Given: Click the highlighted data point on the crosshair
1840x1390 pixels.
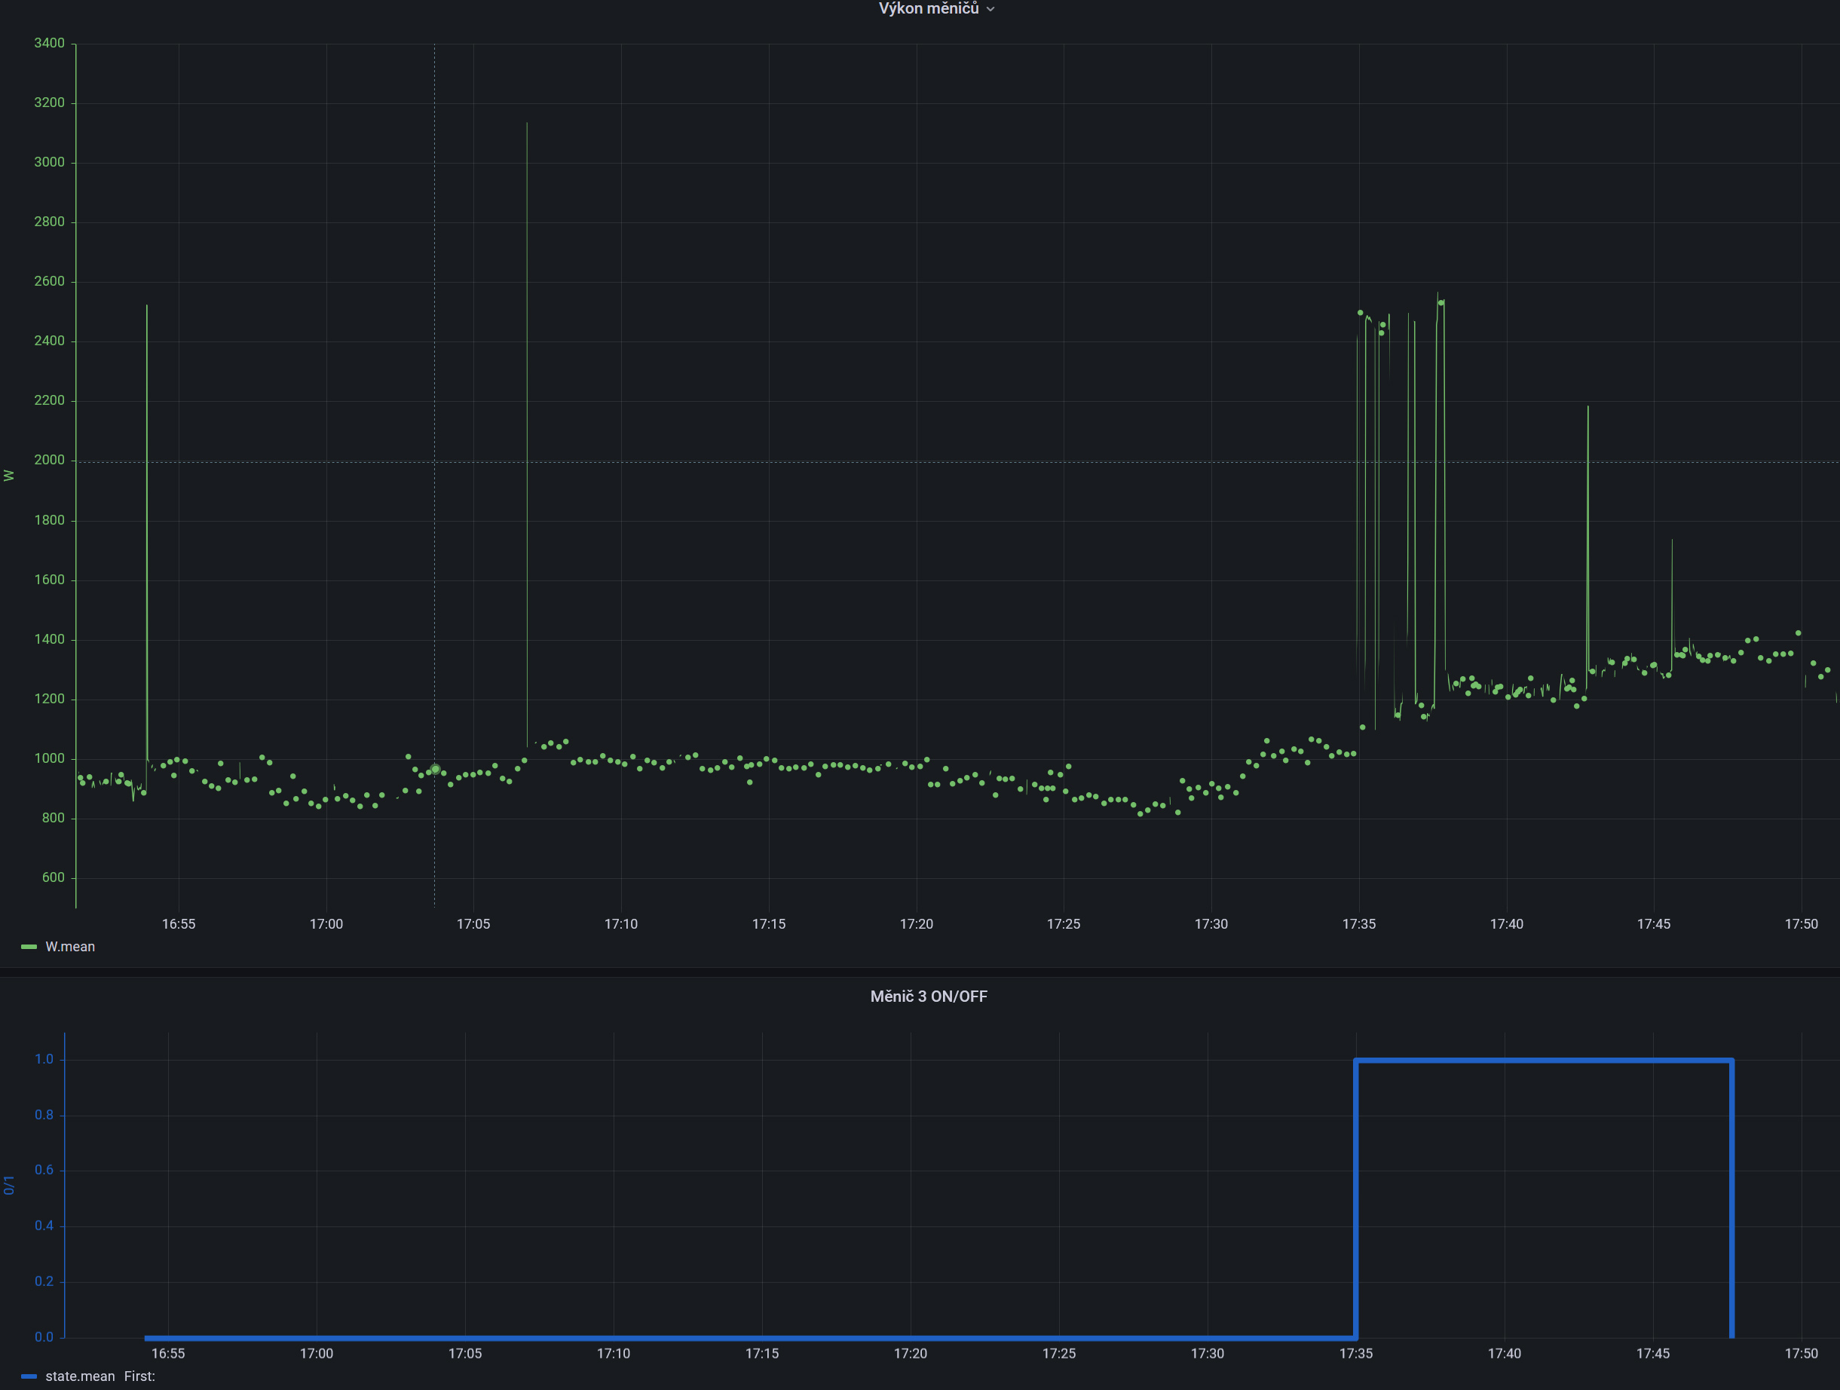Looking at the screenshot, I should pos(435,770).
